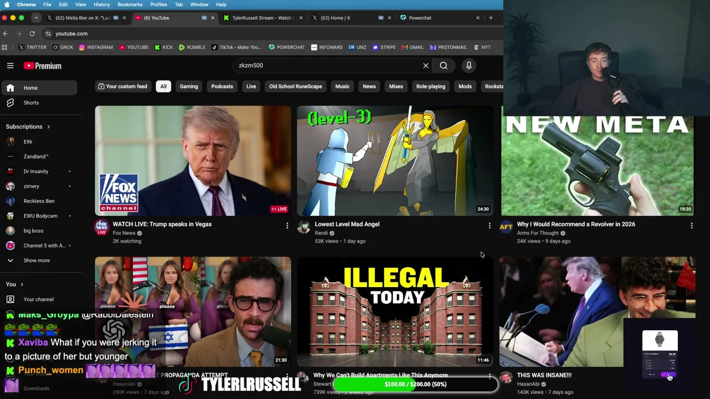This screenshot has width=710, height=399.
Task: Open the YouTube guide hamburger menu
Action: 10,65
